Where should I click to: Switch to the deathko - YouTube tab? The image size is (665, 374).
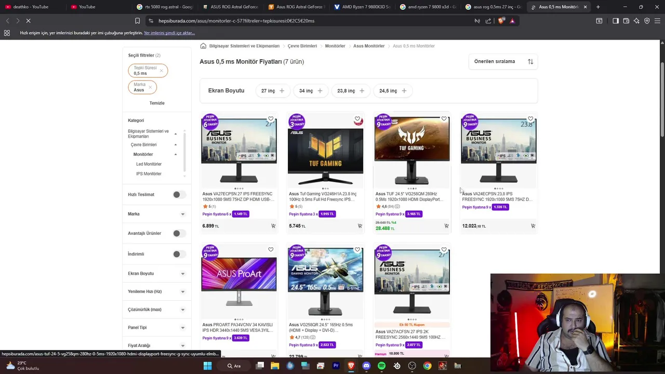pos(32,7)
